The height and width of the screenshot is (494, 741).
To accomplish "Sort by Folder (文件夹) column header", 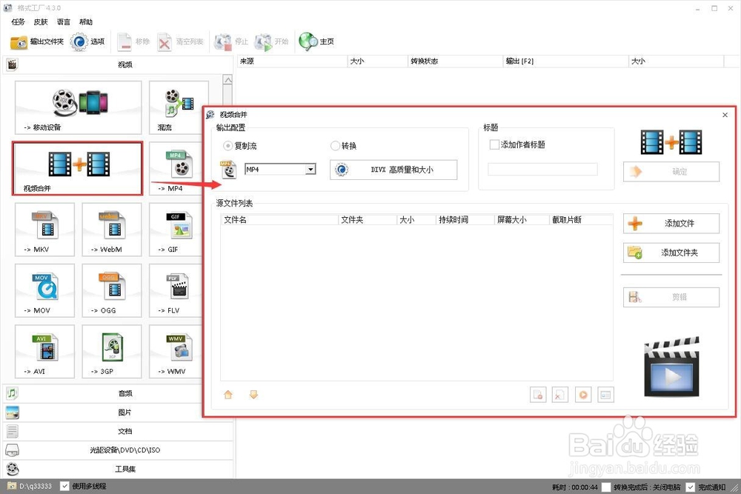I will [368, 220].
